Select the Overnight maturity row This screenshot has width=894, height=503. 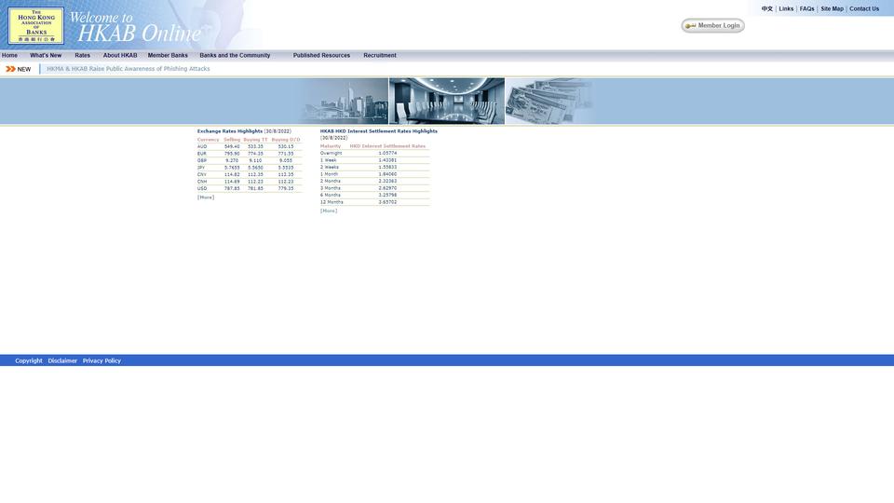point(374,153)
